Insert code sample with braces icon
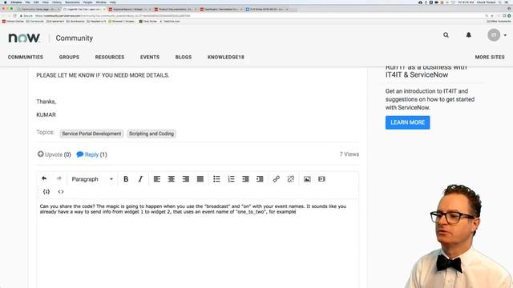This screenshot has width=513, height=288. (x=46, y=192)
